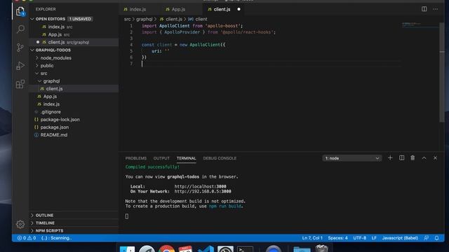Viewport: 449px width, 252px height.
Task: Open editor More Actions ellipsis menu
Action: point(435,9)
